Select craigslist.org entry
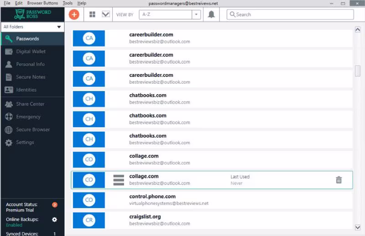This screenshot has width=365, height=236. coord(213,220)
